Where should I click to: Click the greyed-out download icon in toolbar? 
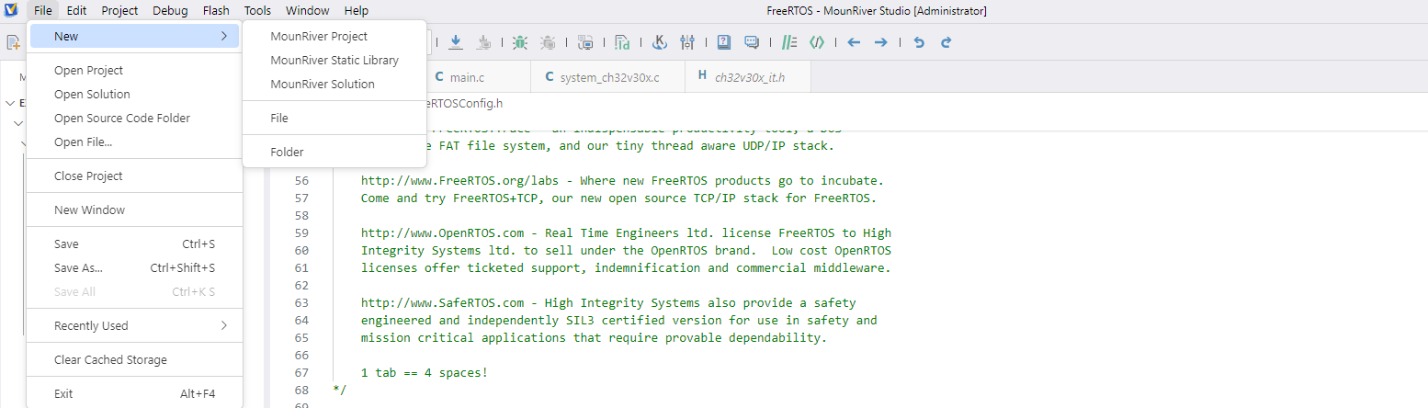485,42
